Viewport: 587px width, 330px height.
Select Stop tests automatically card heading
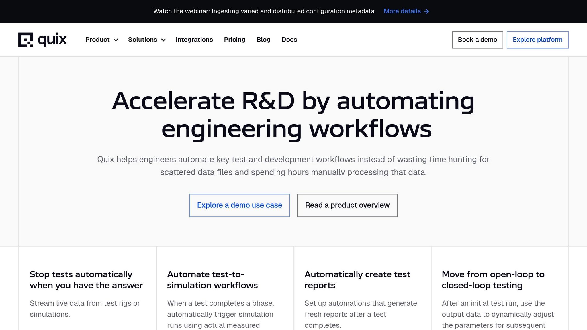(x=86, y=280)
